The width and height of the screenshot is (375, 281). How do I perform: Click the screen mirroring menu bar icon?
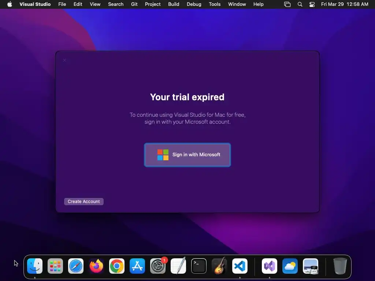click(x=287, y=4)
